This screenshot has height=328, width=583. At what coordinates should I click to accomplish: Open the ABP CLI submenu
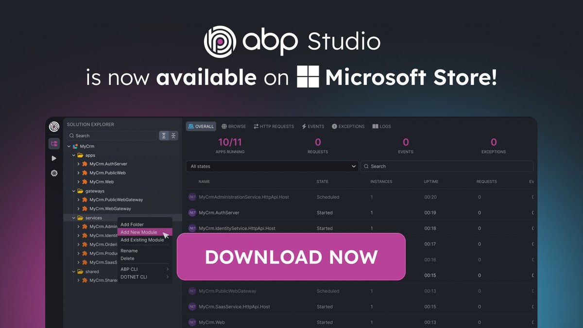click(145, 269)
